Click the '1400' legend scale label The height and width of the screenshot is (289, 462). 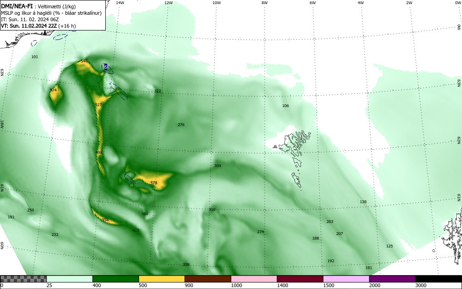[x=282, y=285]
